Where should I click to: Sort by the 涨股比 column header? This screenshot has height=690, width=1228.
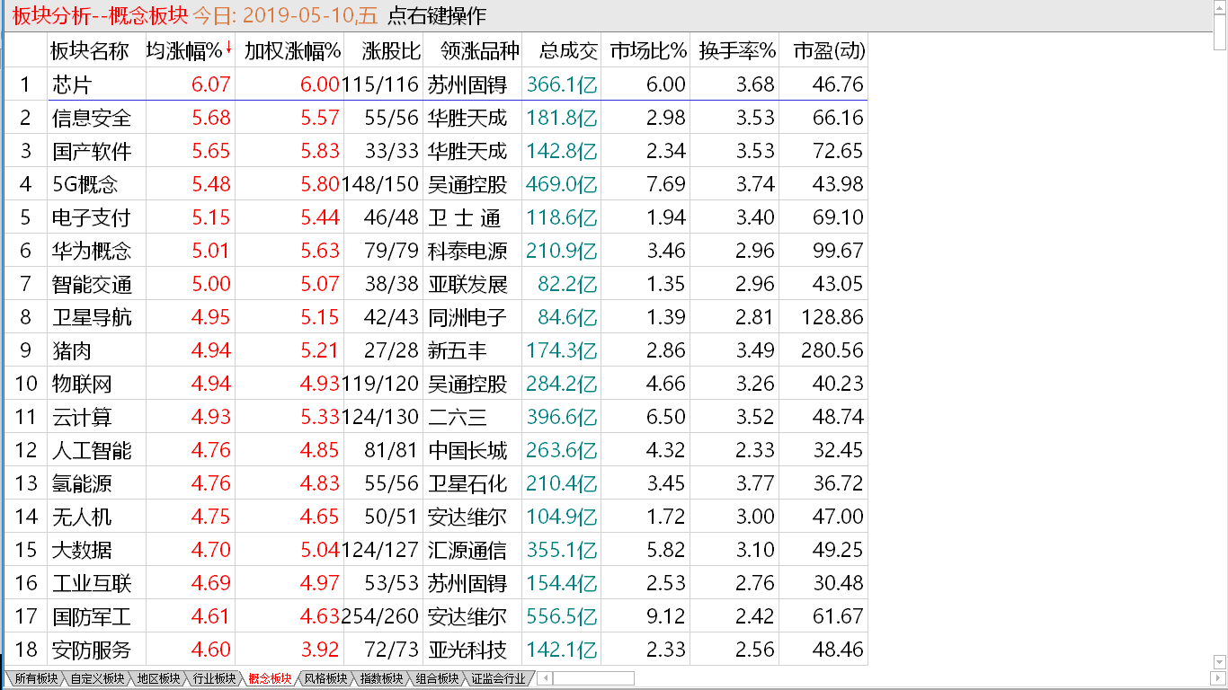391,51
